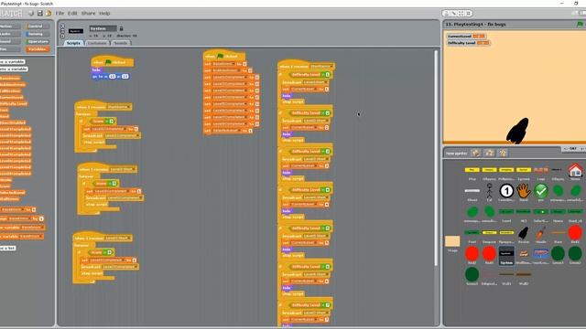586x329 pixels.
Task: Switch to the Scripts tab
Action: 73,43
